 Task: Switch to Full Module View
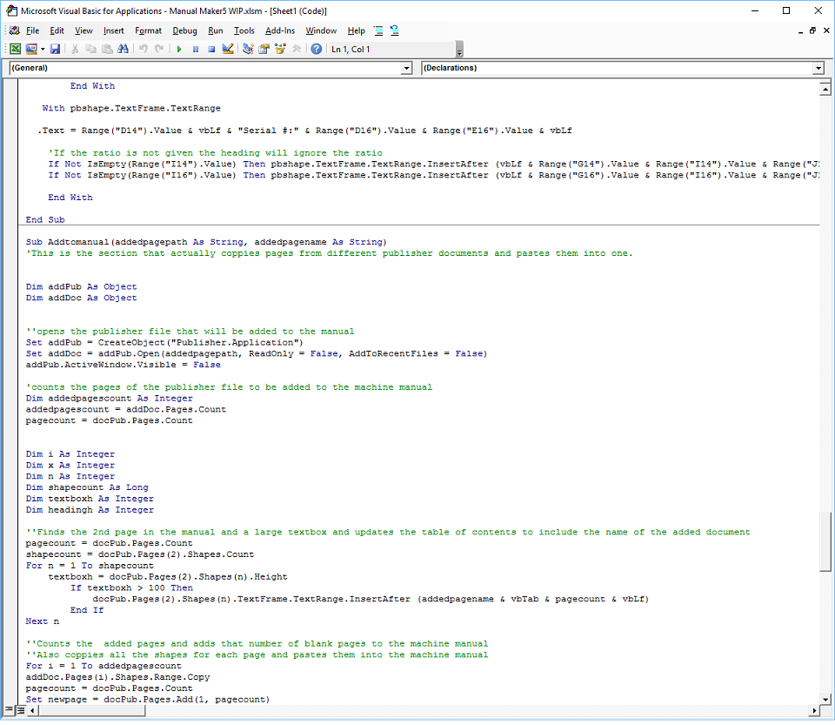tap(19, 711)
